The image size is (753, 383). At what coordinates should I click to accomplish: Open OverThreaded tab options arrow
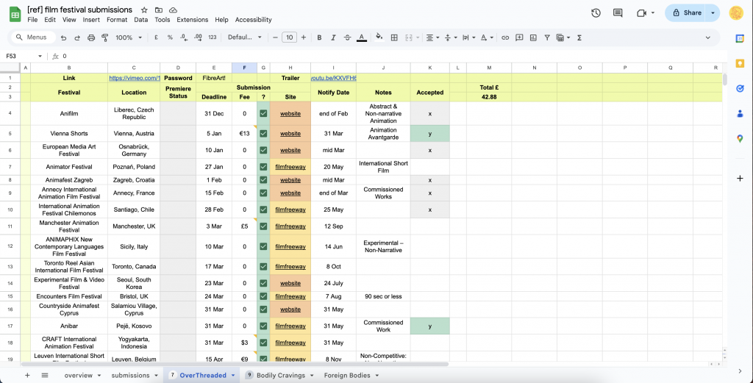tap(233, 376)
